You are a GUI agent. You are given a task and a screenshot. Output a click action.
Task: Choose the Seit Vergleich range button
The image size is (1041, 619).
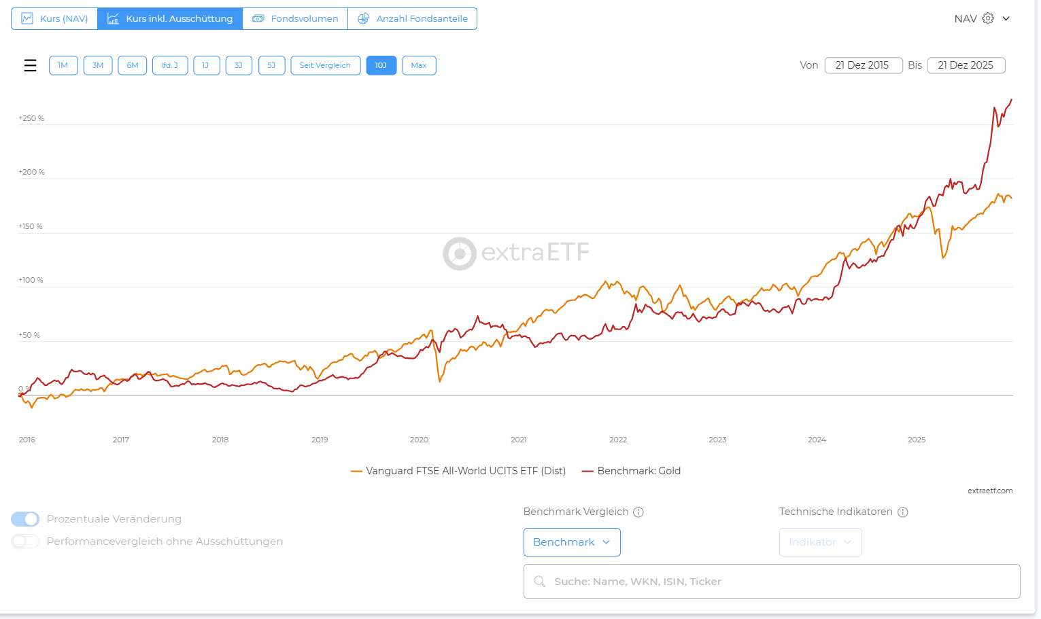point(325,65)
